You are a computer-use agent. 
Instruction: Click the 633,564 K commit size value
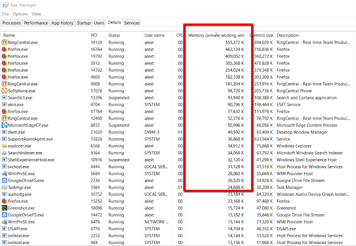coord(263,139)
